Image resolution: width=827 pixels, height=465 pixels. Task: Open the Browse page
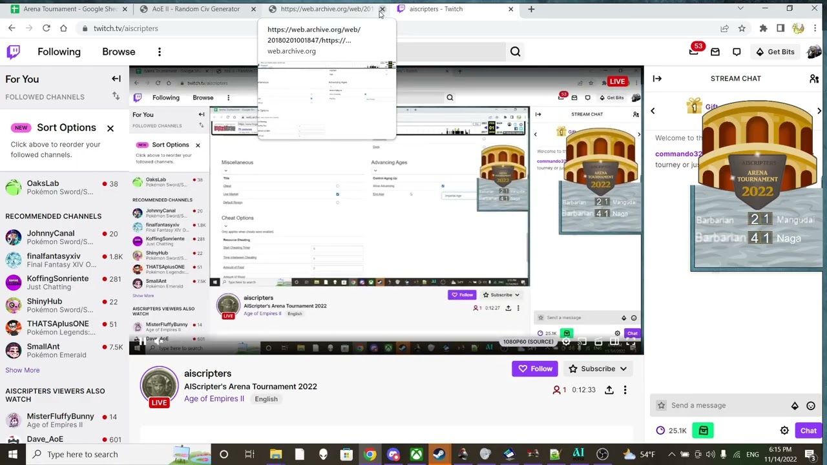tap(118, 52)
